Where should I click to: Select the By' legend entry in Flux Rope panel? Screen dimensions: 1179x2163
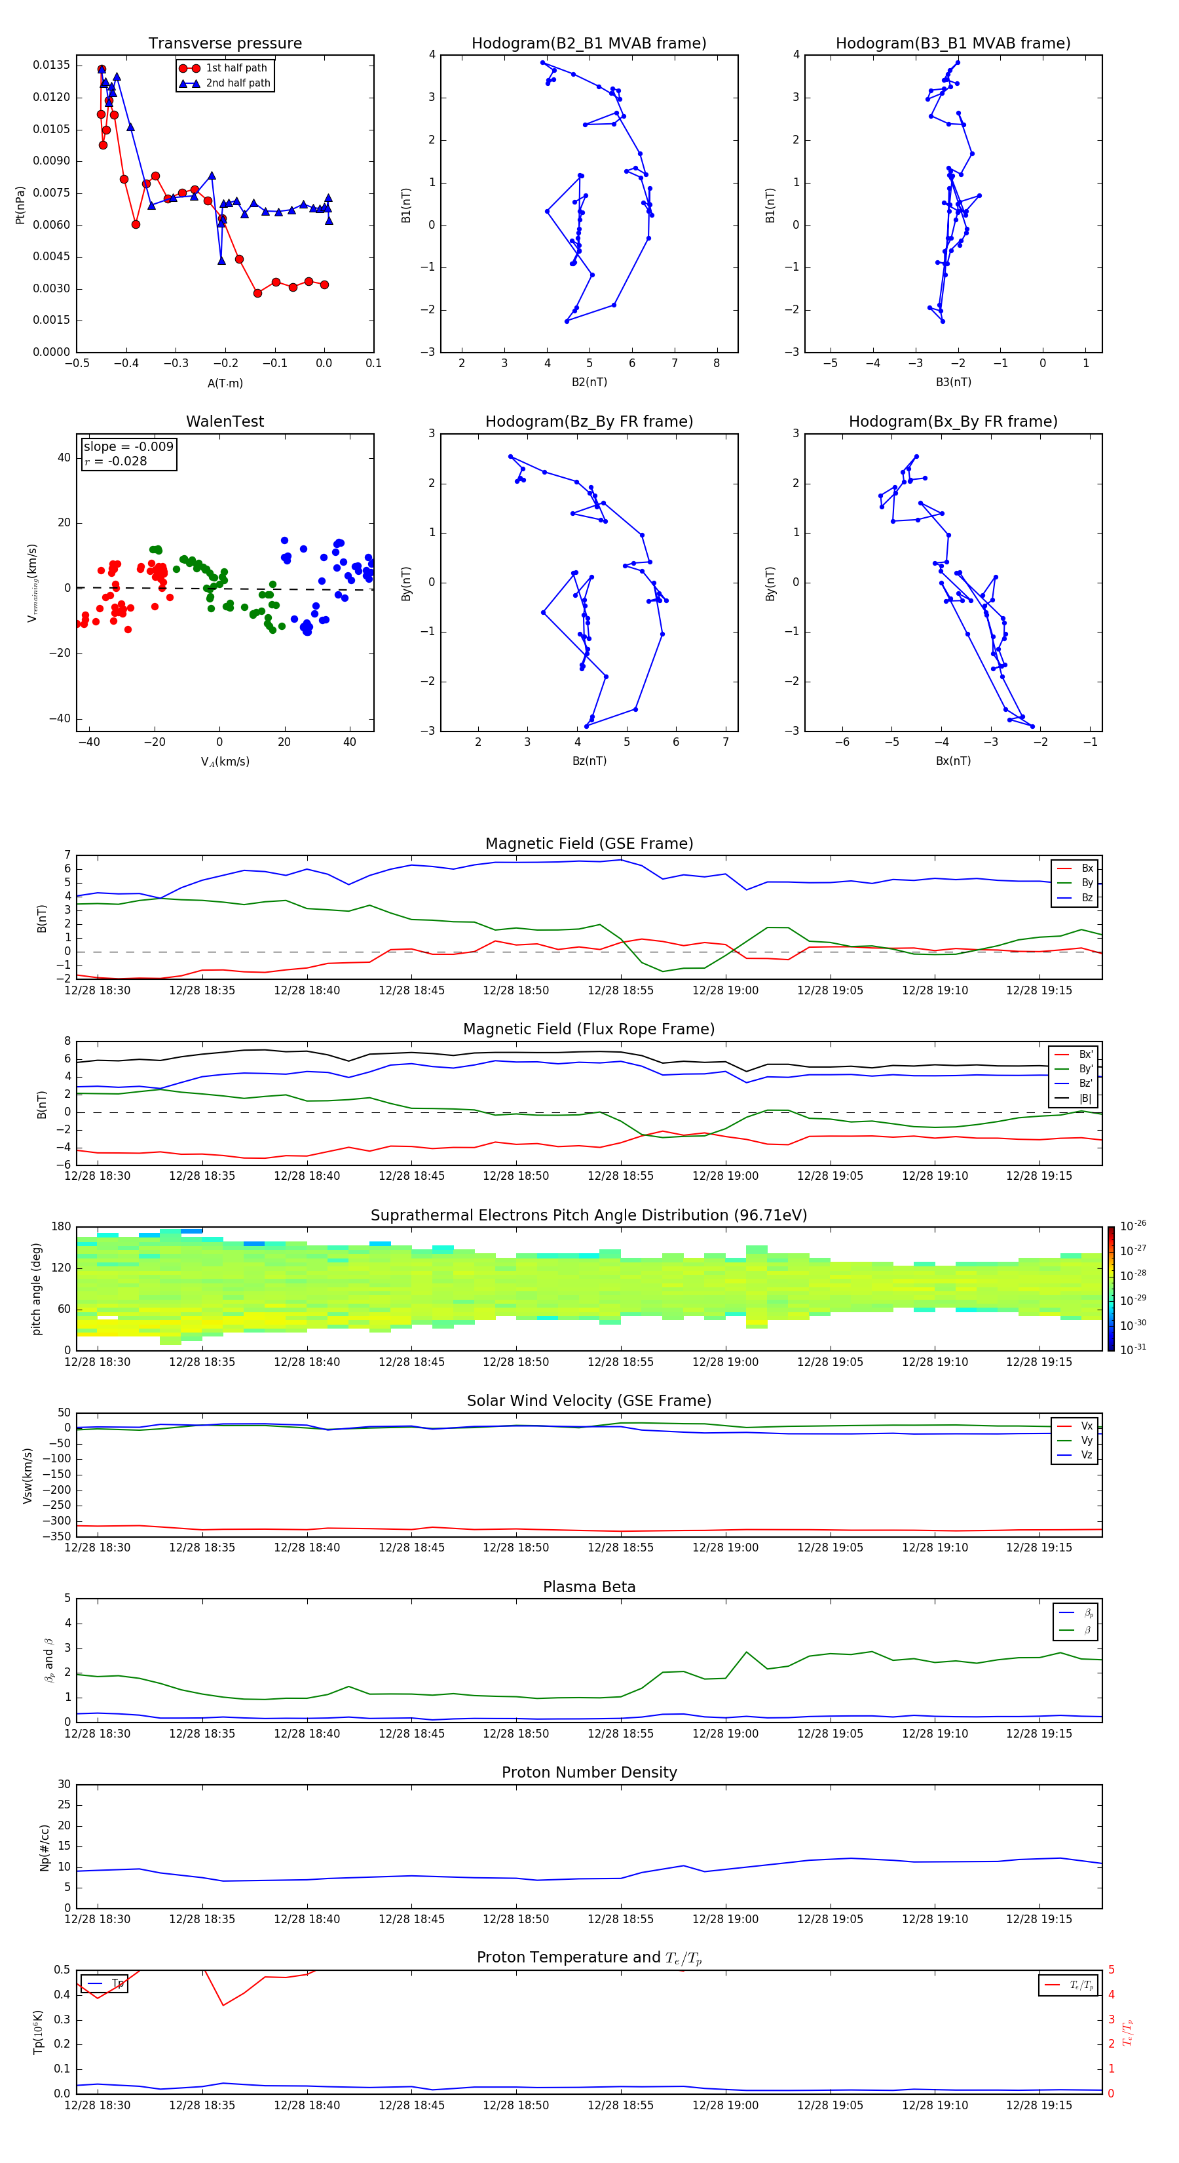[x=1074, y=1069]
